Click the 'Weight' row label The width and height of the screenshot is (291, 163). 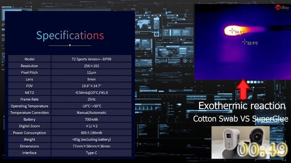(29, 139)
